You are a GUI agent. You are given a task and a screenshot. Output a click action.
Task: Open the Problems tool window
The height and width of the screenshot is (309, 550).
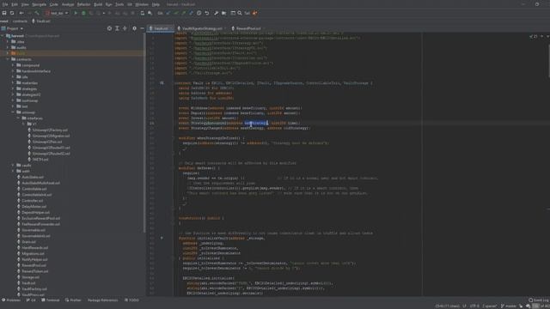click(x=11, y=300)
